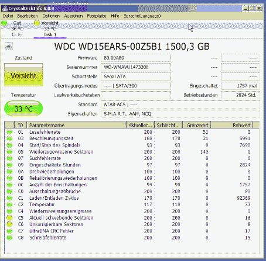Viewport: 266px width, 261px height.
Task: Click the status icon of Eingeschaltete Stunden row
Action: coord(9,165)
